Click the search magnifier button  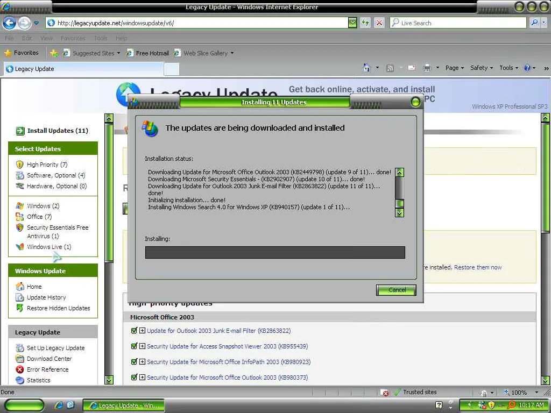coord(534,23)
